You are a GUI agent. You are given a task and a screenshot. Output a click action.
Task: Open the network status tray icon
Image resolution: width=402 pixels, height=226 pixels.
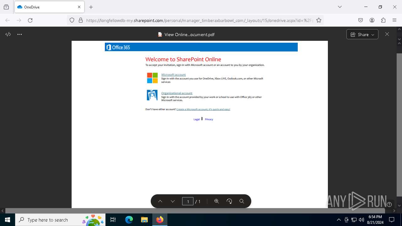(354, 220)
